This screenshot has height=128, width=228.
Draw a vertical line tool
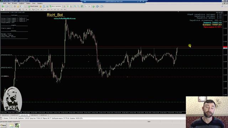tap(10, 10)
